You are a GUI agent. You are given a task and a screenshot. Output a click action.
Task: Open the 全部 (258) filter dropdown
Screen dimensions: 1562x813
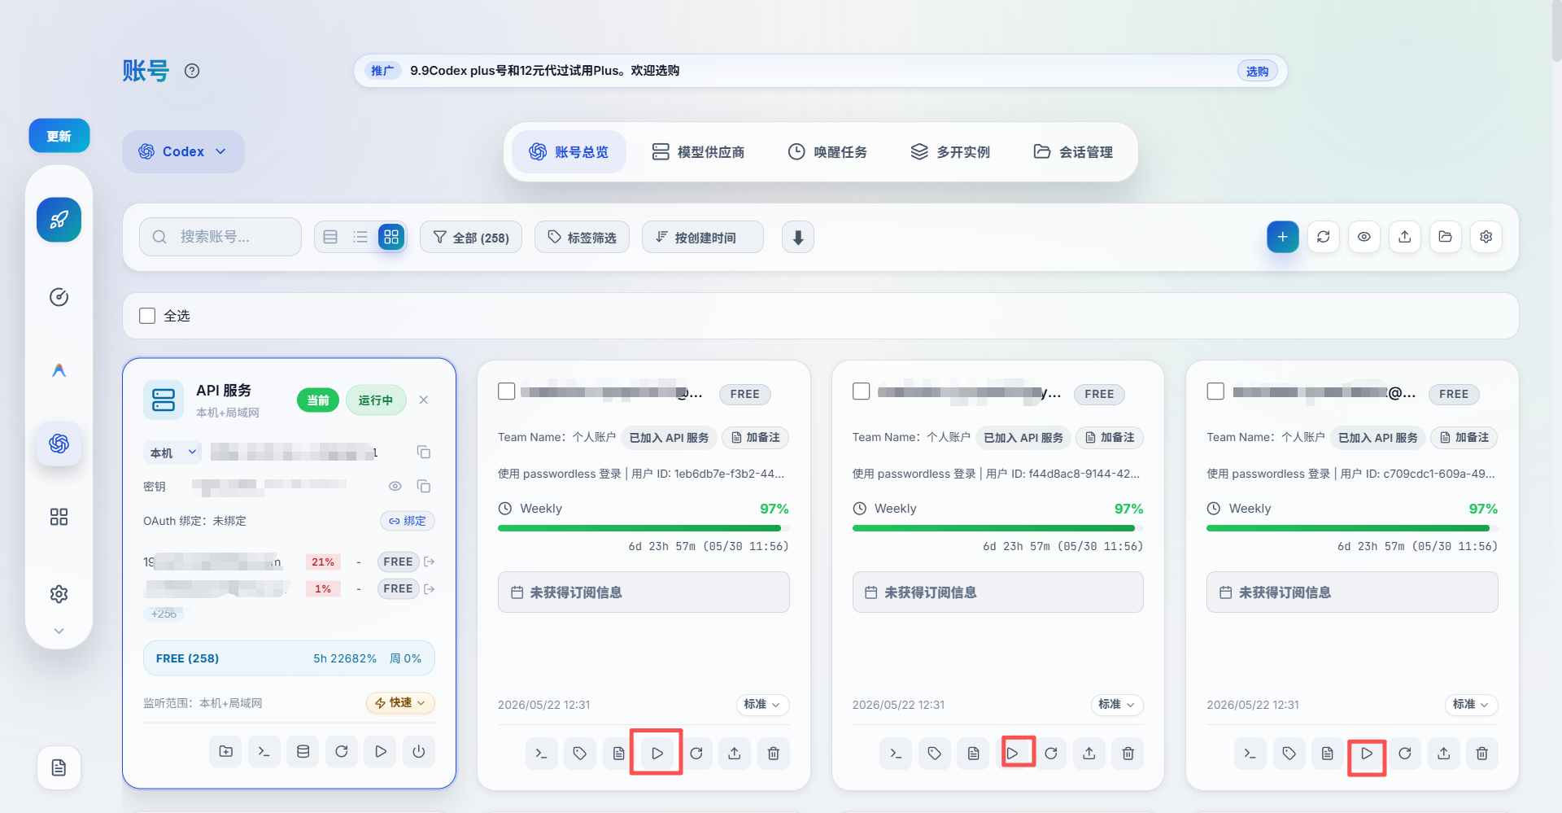coord(471,237)
